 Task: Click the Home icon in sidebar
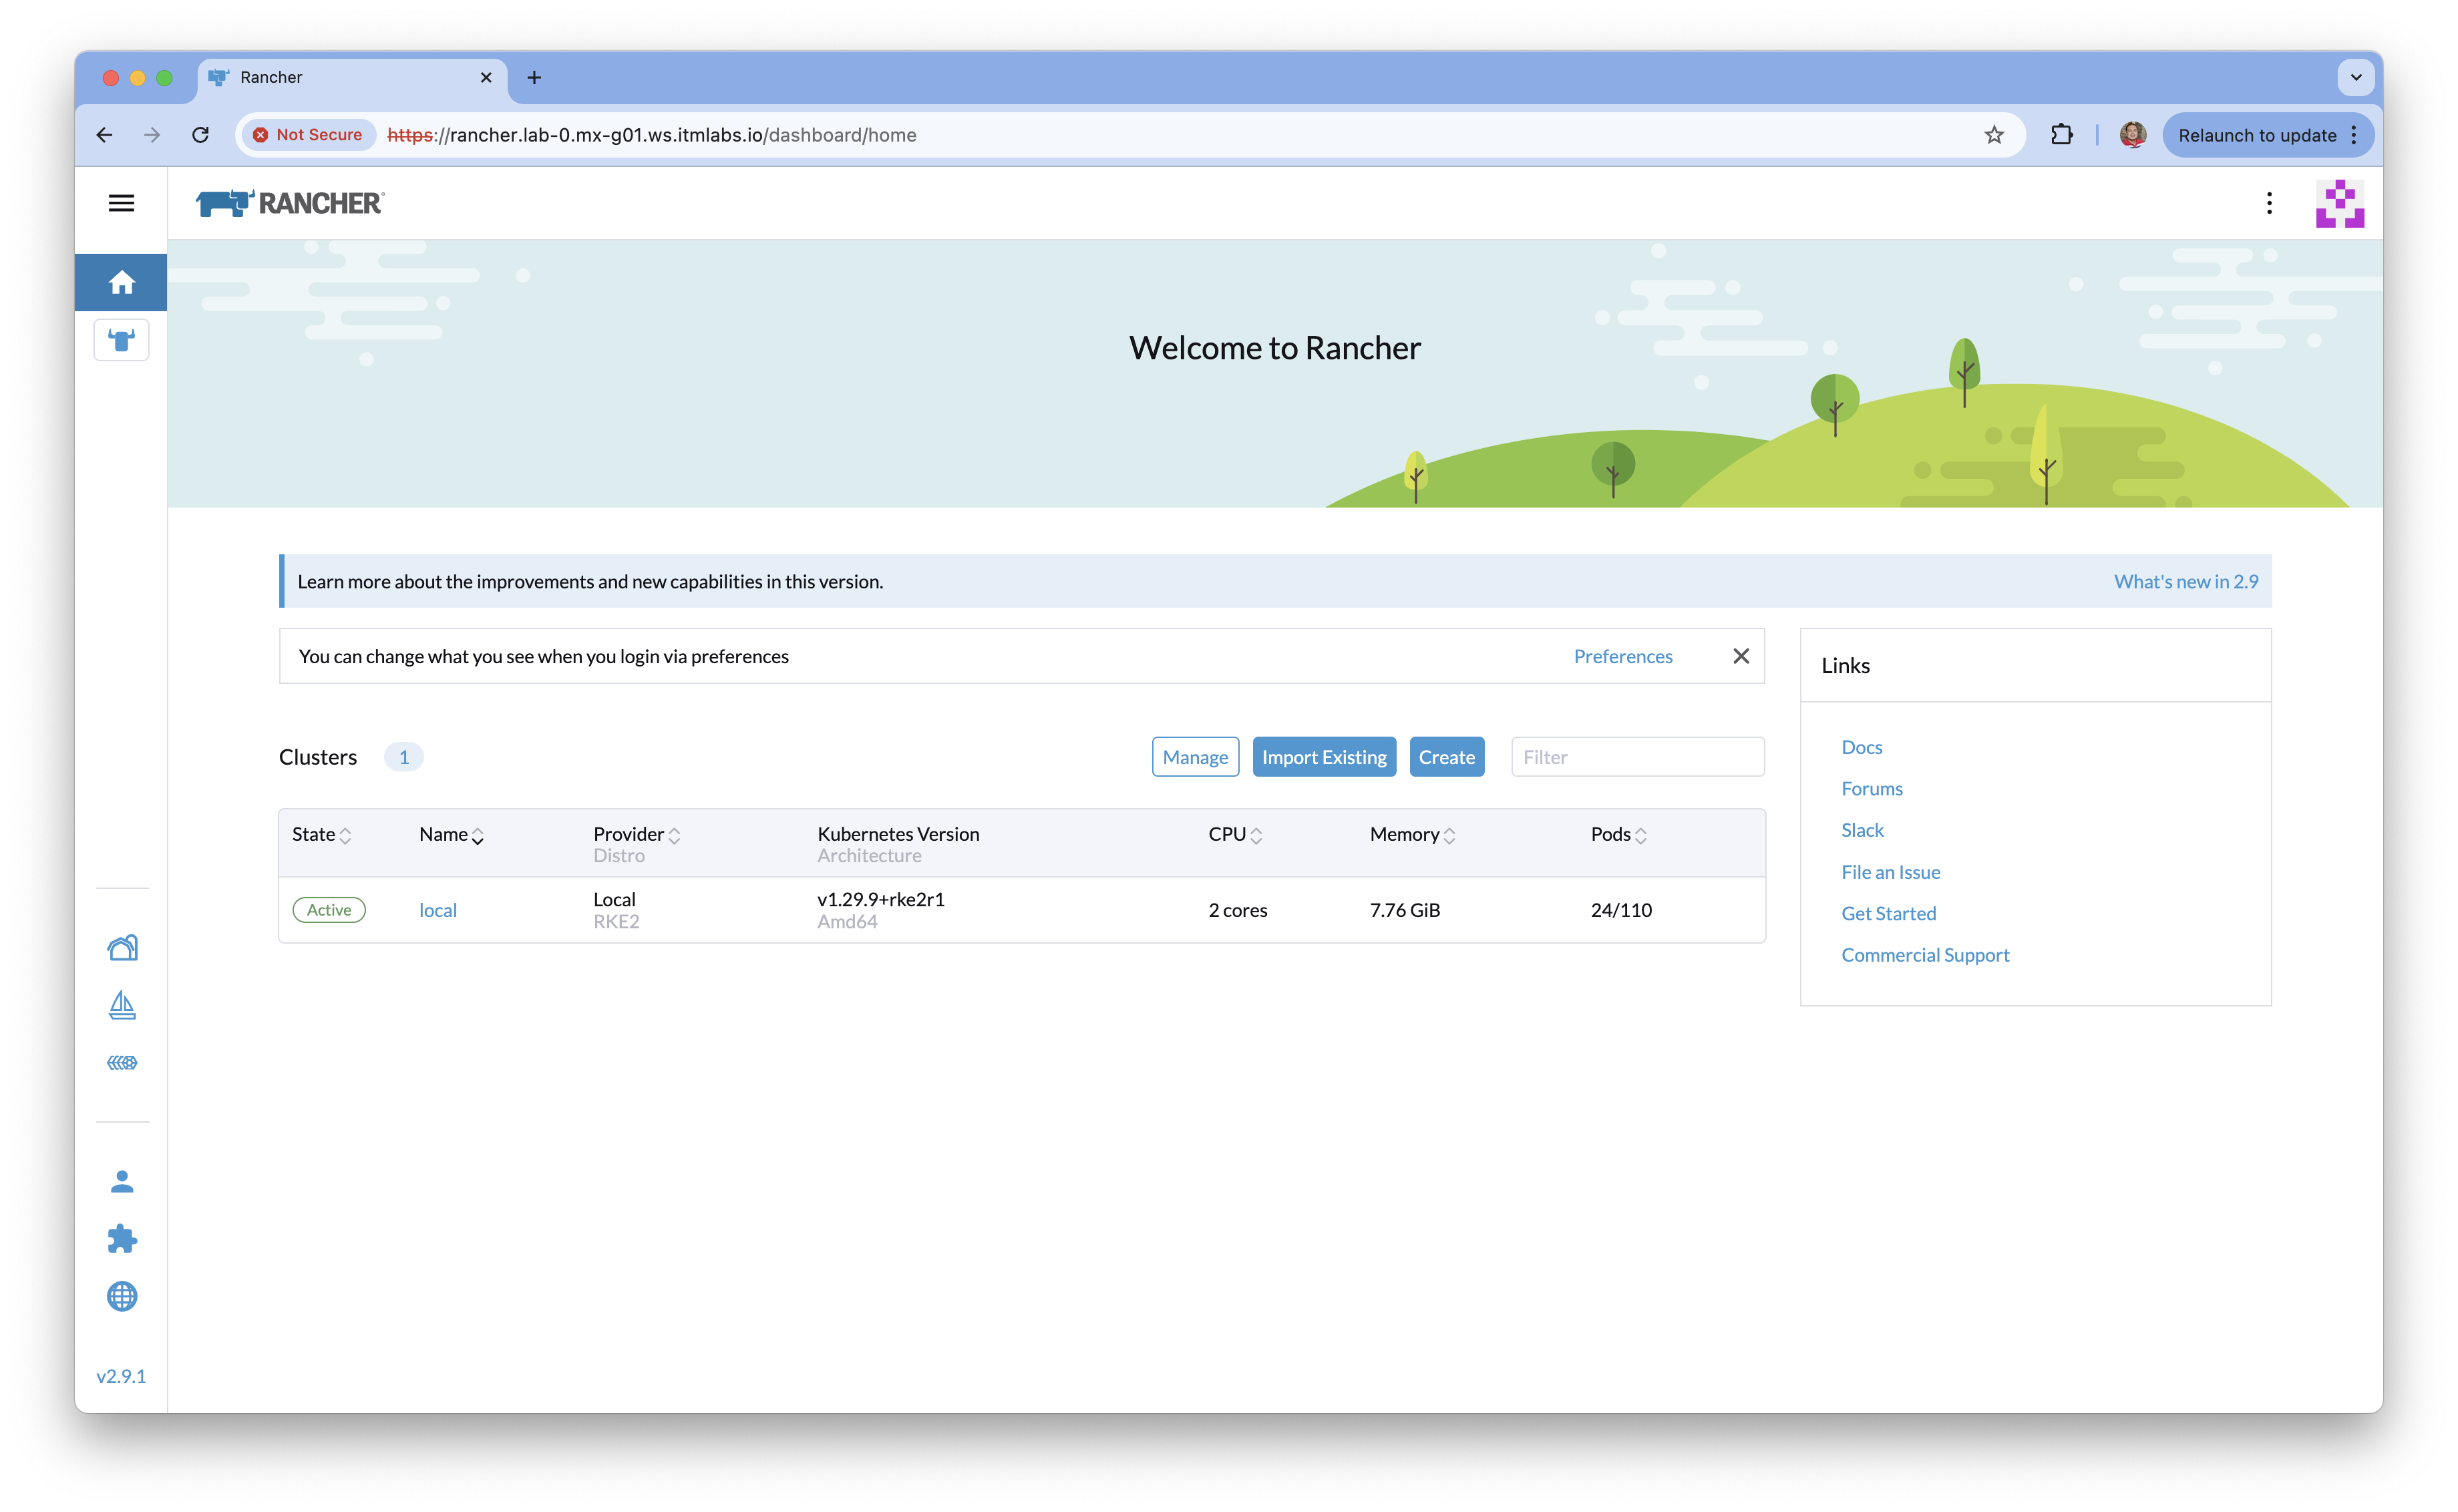[x=121, y=282]
